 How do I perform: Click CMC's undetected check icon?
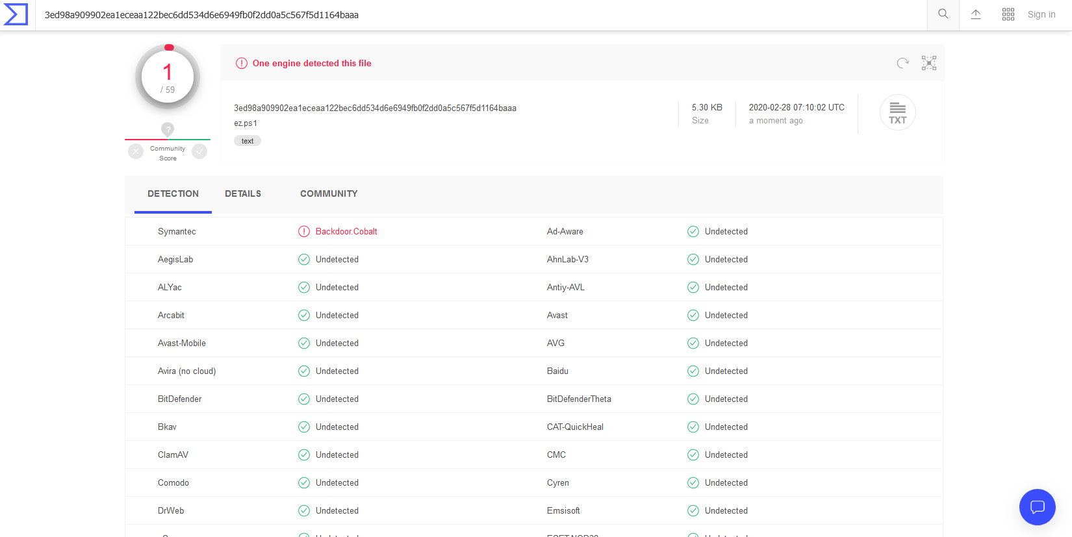point(693,455)
